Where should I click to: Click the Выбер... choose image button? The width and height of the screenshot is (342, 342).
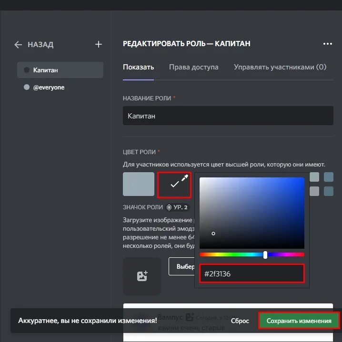tap(181, 266)
